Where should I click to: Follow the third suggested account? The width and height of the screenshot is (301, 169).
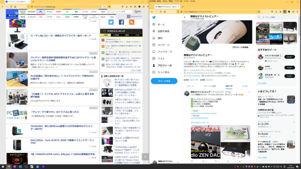click(x=290, y=76)
